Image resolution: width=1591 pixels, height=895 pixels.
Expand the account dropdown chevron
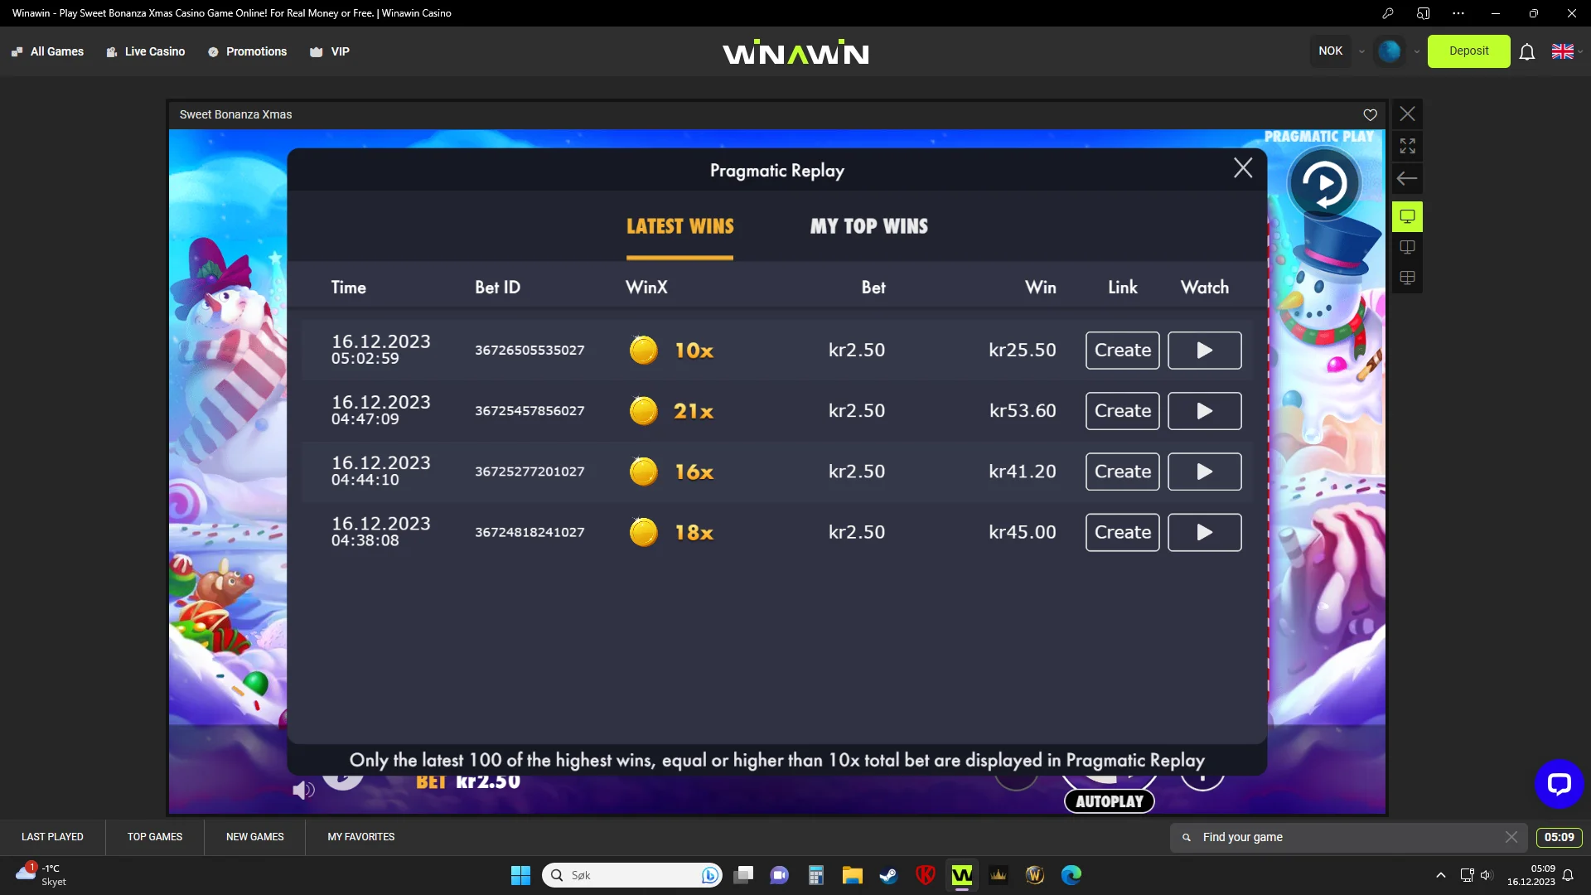tap(1417, 51)
